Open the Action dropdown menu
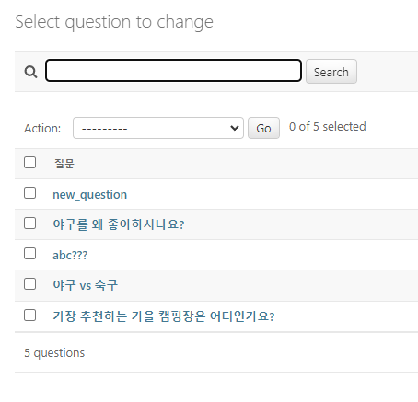 click(158, 128)
